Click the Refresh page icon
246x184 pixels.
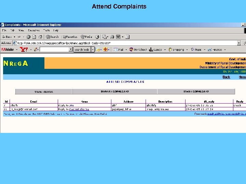34,37
